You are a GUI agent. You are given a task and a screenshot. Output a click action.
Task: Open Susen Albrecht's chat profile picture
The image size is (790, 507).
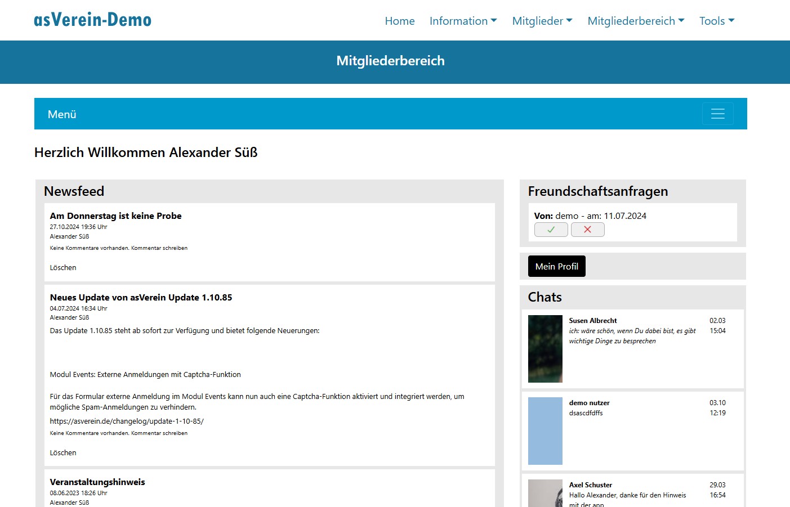coord(545,349)
